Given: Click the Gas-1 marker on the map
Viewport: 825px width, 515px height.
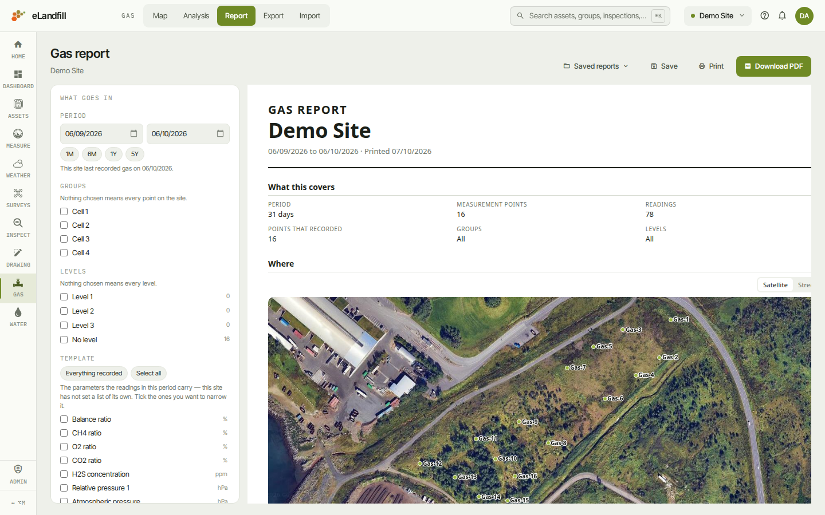Looking at the screenshot, I should coord(671,320).
